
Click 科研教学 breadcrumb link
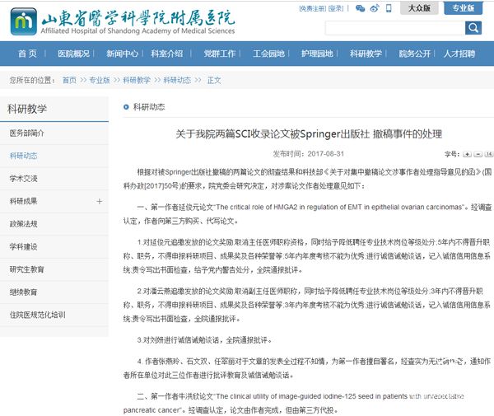137,81
